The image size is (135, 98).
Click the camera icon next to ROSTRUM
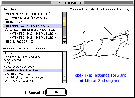tap(7, 22)
